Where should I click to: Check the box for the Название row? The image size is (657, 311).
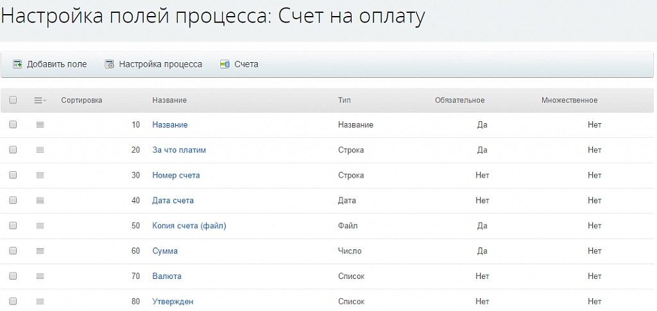[13, 125]
